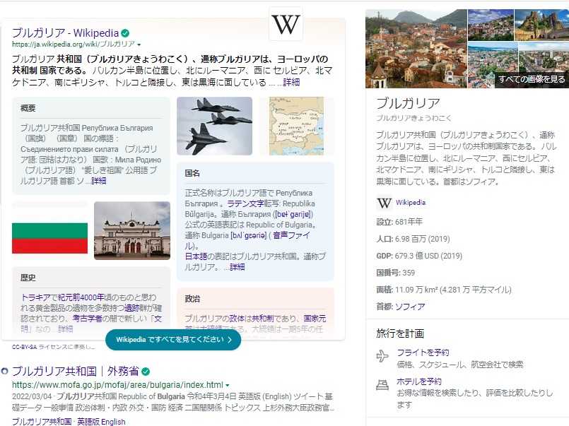
Task: Click the airplane icon for flight booking
Action: click(382, 356)
